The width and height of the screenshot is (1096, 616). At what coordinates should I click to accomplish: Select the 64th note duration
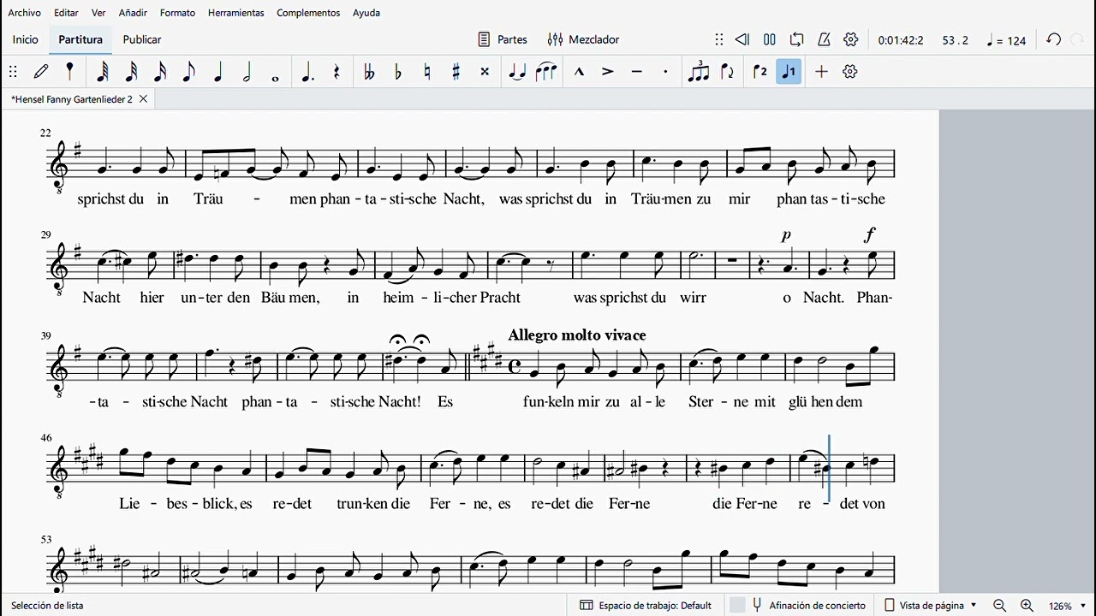[x=102, y=72]
